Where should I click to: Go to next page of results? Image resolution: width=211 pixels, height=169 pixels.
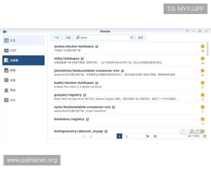tap(147, 136)
